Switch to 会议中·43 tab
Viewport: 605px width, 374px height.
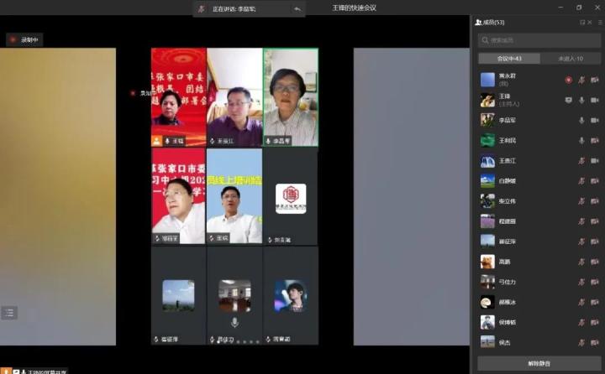pyautogui.click(x=508, y=58)
